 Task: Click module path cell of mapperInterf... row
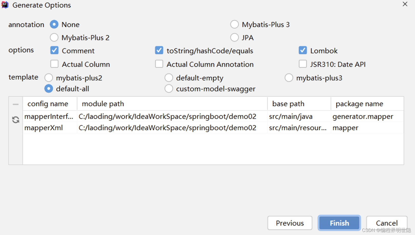[172, 116]
